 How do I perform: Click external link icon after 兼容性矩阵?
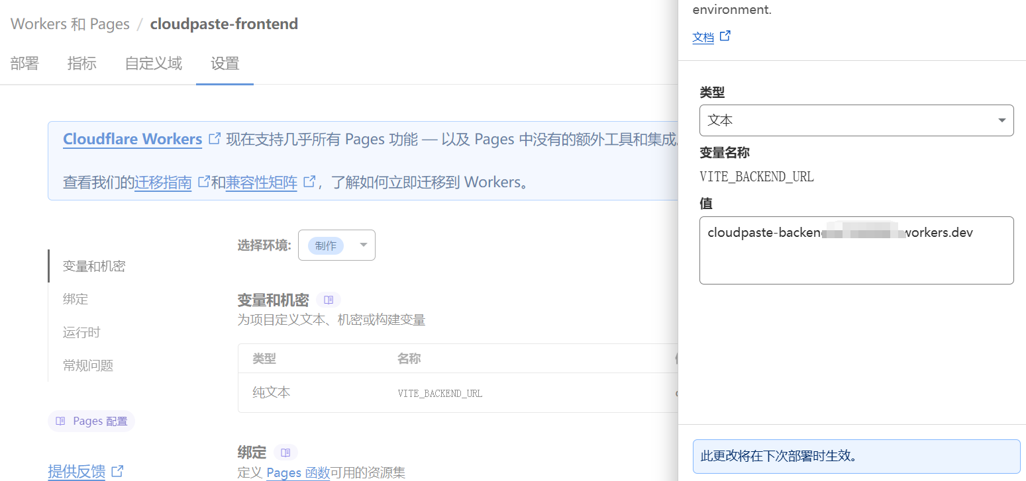coord(309,181)
